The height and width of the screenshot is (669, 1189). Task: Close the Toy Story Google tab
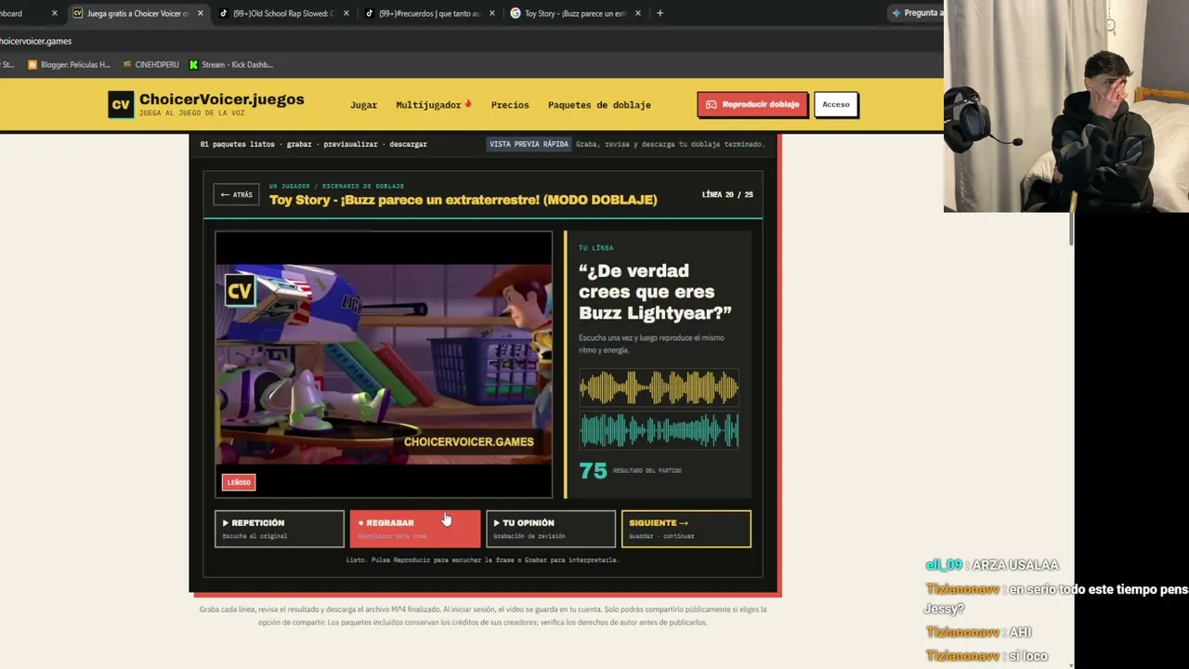[x=637, y=13]
